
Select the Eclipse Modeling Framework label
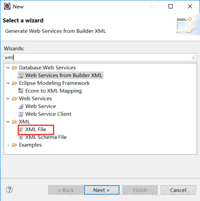[54, 83]
